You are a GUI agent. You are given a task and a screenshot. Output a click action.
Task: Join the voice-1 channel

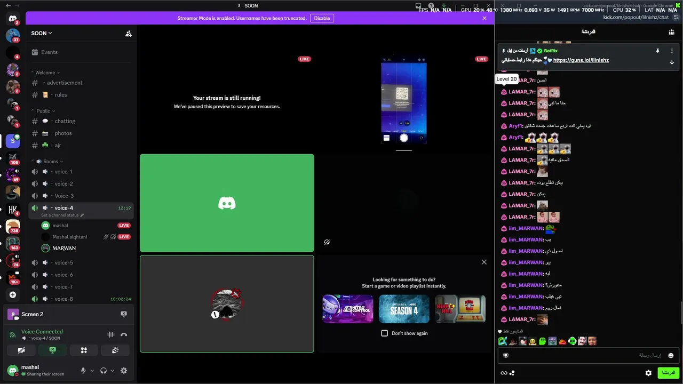(81, 172)
